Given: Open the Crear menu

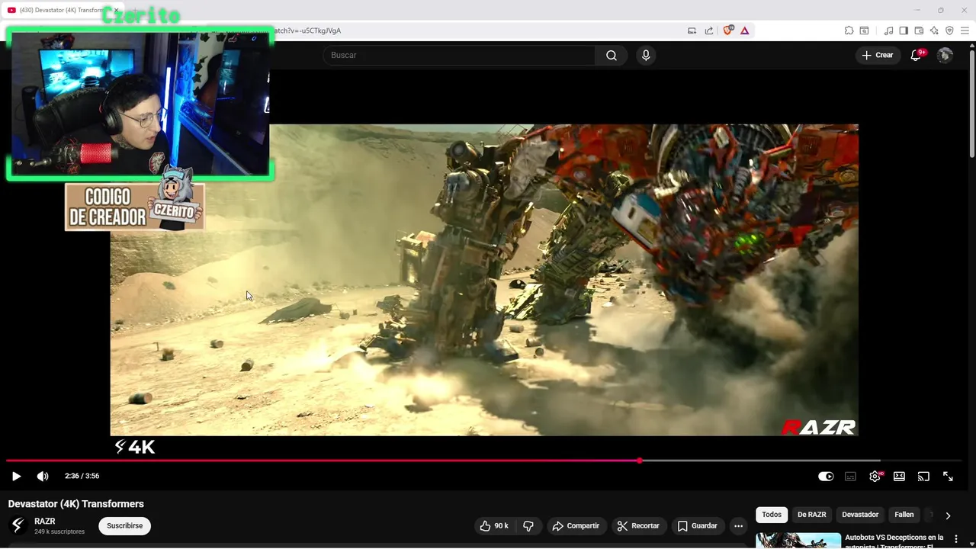Looking at the screenshot, I should [878, 55].
